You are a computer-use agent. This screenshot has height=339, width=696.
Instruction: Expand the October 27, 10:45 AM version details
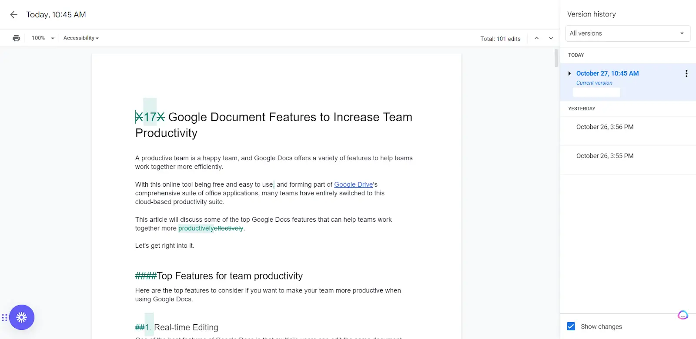[569, 74]
